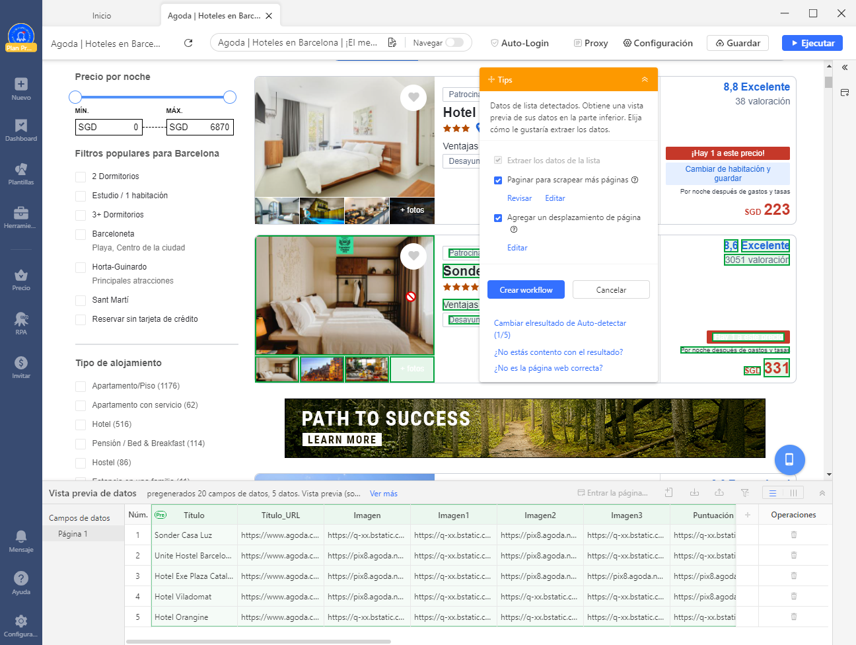Click the Revisar link
Image resolution: width=856 pixels, height=645 pixels.
pyautogui.click(x=519, y=198)
